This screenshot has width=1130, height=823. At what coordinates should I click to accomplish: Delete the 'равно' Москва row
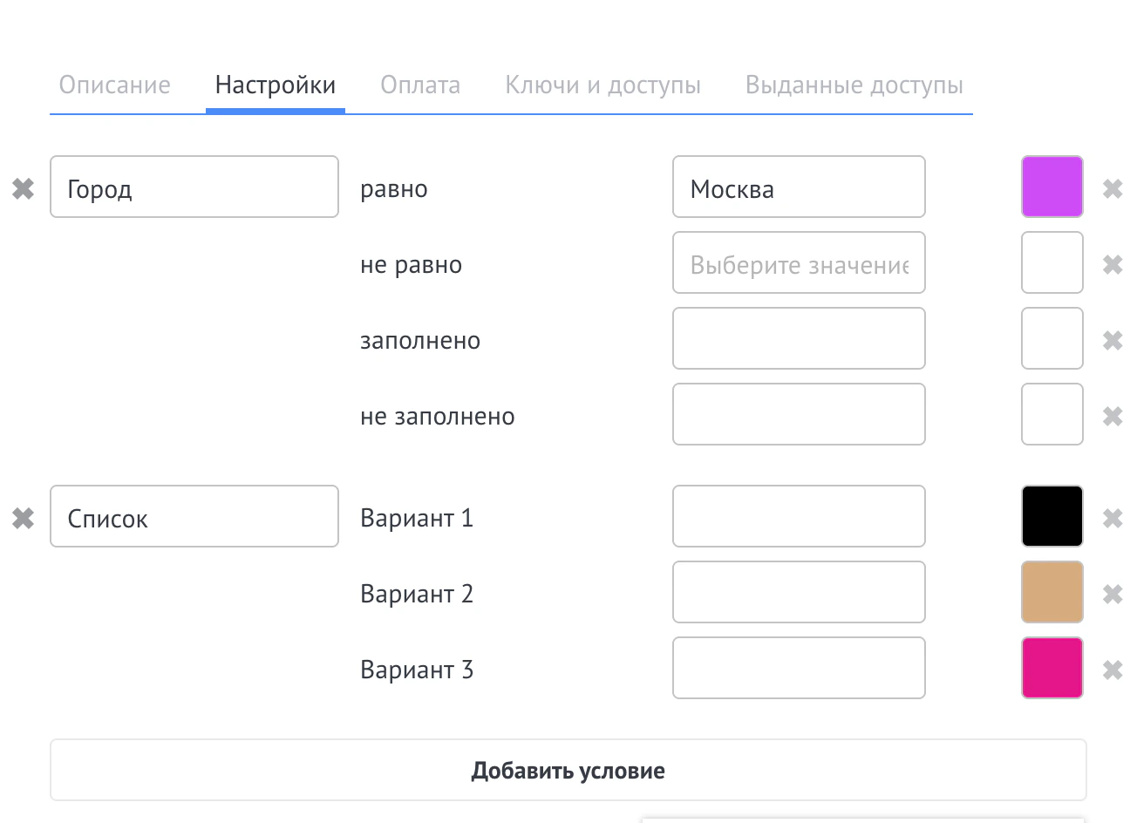tap(1112, 188)
